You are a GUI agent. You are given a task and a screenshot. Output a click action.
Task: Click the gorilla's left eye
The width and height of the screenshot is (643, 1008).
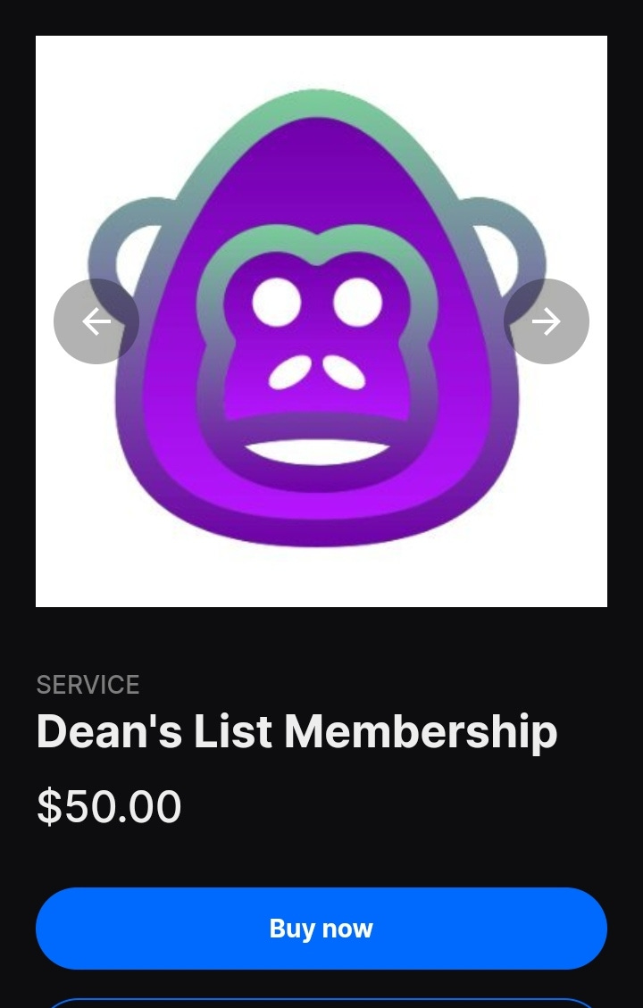point(277,302)
